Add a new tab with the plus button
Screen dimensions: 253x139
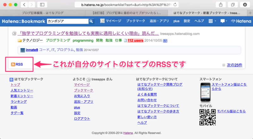tap(250, 13)
